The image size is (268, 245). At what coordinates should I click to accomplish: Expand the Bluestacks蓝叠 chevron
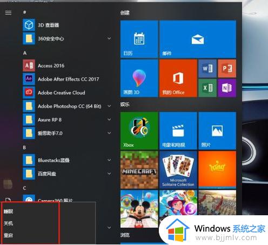109,160
